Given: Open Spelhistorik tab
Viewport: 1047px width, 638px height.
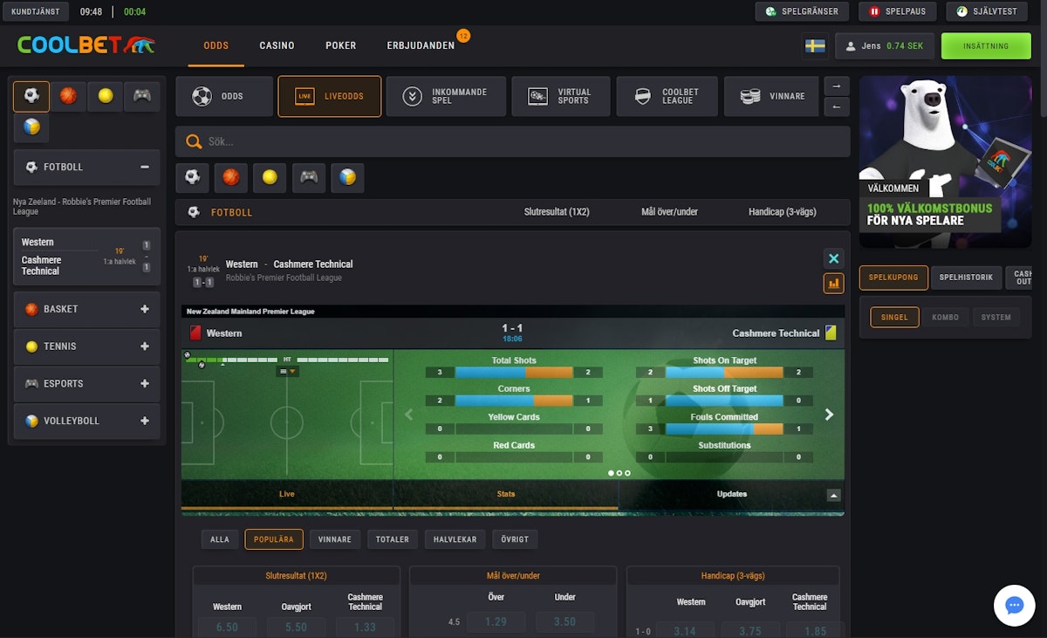Looking at the screenshot, I should coord(967,278).
